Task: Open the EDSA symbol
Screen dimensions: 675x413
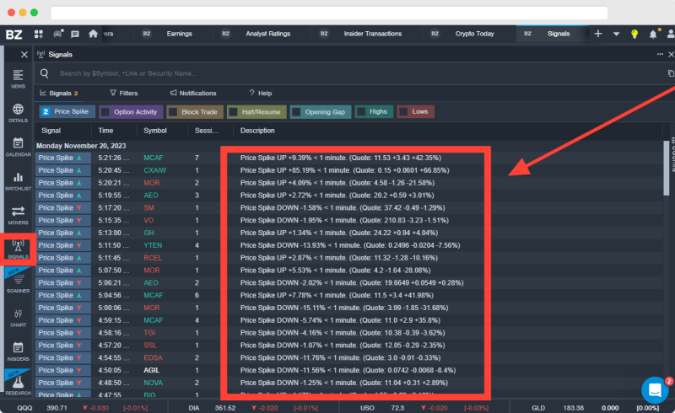Action: pyautogui.click(x=153, y=357)
